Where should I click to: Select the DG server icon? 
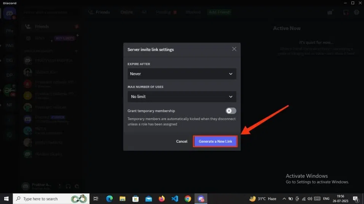[10, 60]
